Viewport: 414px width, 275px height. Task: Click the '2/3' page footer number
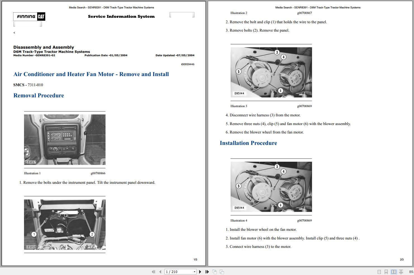pos(402,260)
